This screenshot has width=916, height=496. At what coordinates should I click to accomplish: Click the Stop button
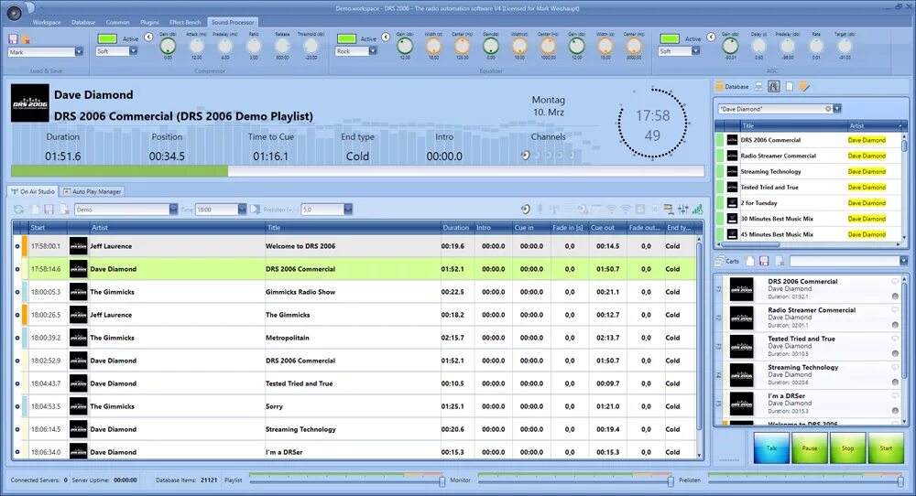(847, 448)
